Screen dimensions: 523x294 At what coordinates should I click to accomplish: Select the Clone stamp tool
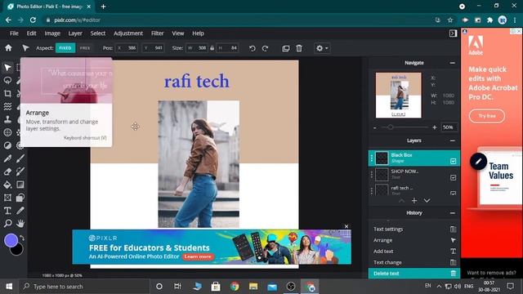(7, 119)
